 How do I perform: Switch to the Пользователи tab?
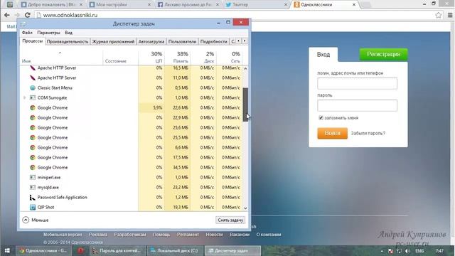click(x=182, y=41)
